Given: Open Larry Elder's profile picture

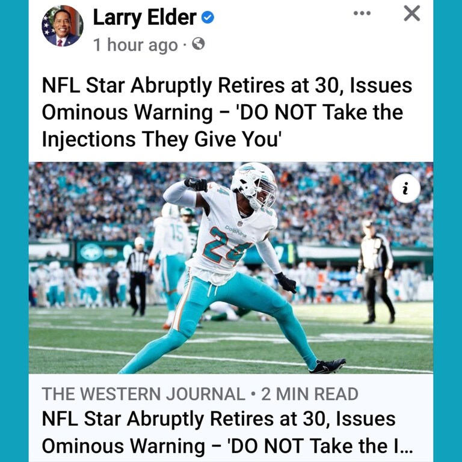Looking at the screenshot, I should (62, 26).
